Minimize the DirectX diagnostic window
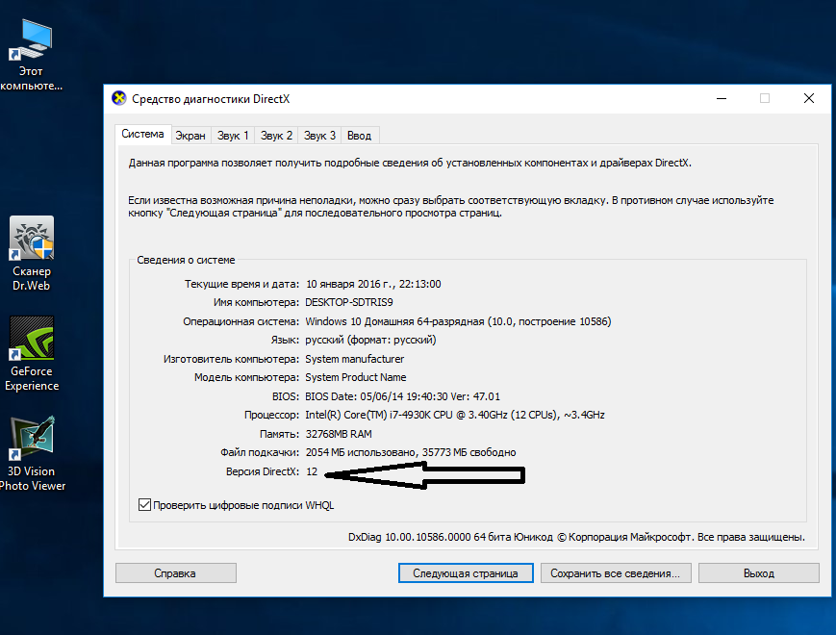This screenshot has height=635, width=836. [722, 99]
